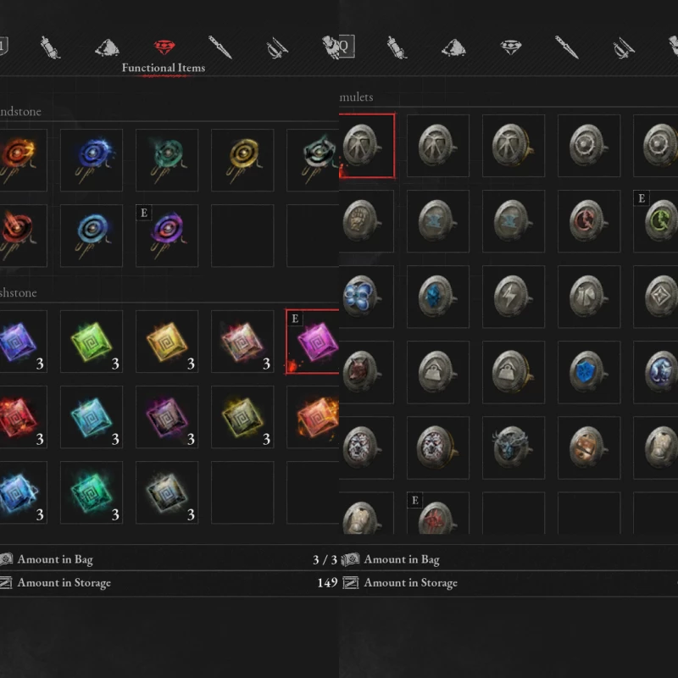Open the gem tab in right panel
Viewport: 678px width, 678px height.
tap(511, 47)
